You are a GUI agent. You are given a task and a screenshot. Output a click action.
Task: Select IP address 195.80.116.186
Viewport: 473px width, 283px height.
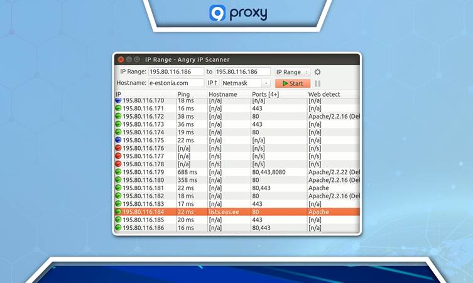[x=143, y=228]
